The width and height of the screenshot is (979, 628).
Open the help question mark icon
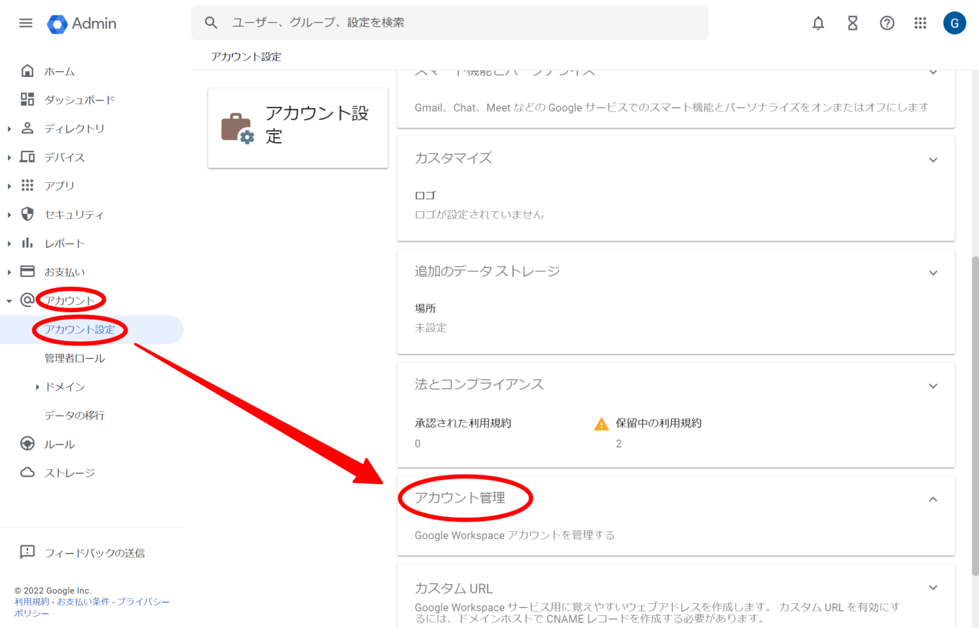(x=887, y=24)
